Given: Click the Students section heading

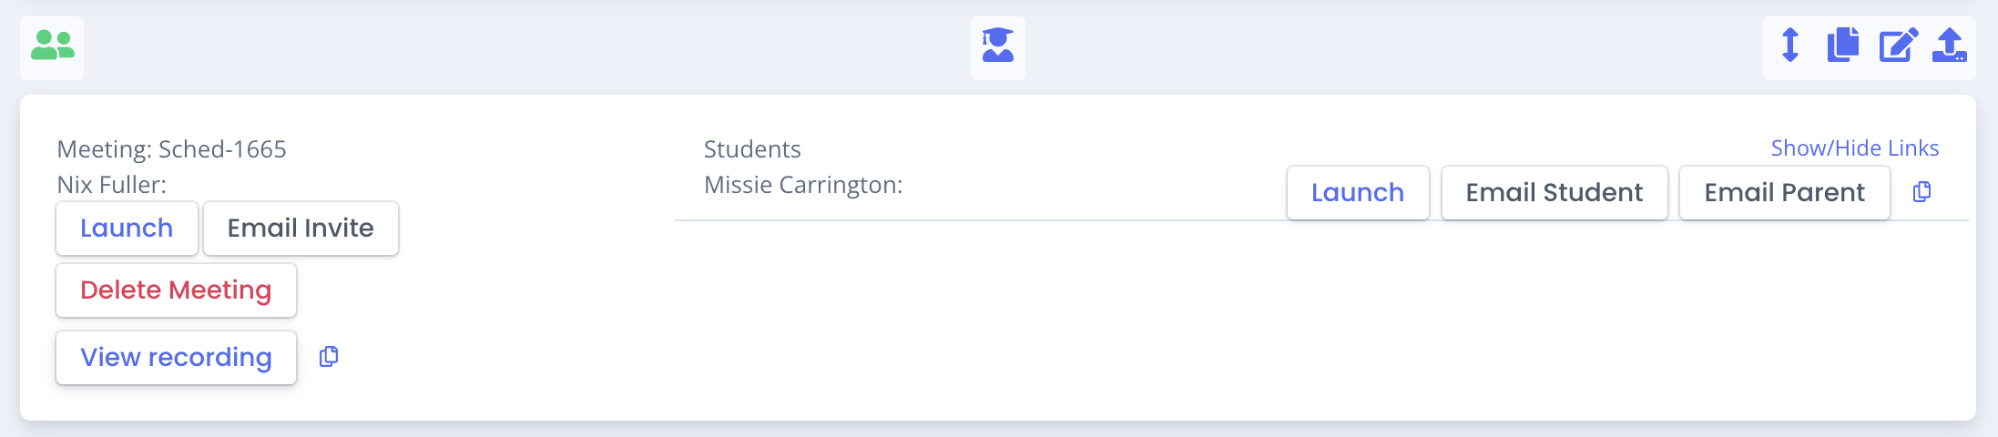Looking at the screenshot, I should 752,149.
